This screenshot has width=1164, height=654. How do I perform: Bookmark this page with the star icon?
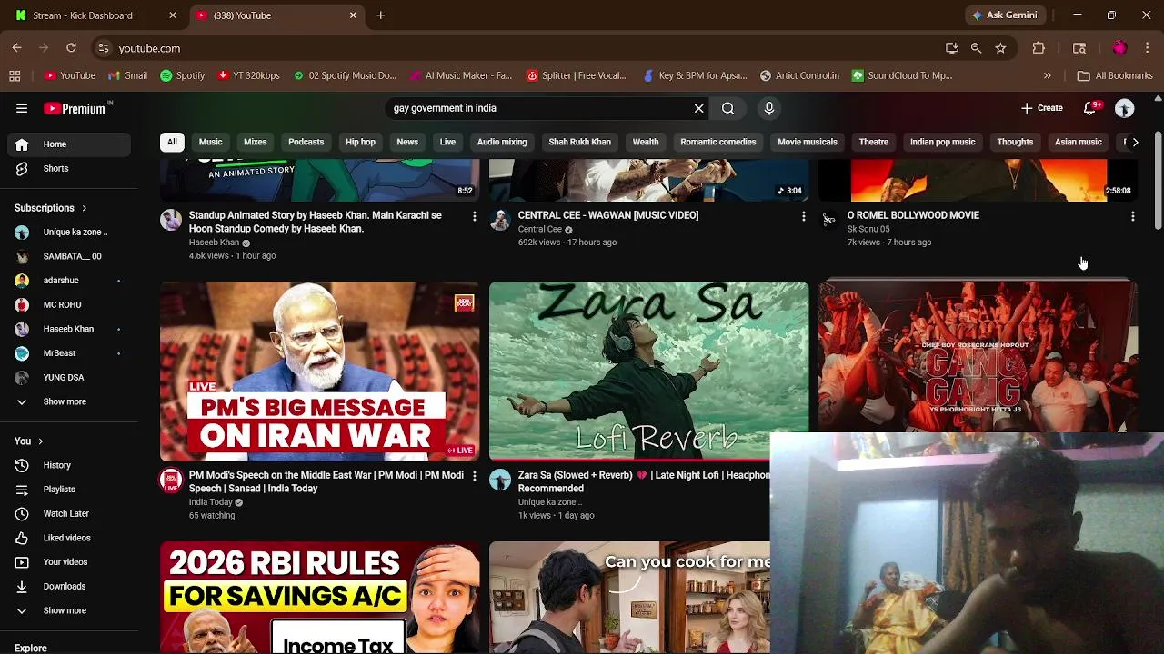[1000, 48]
